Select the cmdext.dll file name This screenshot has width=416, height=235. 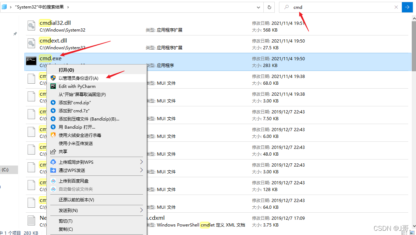point(53,41)
